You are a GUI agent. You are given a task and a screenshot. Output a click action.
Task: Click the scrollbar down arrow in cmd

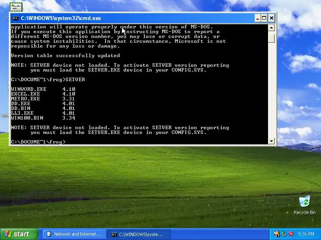pyautogui.click(x=271, y=141)
